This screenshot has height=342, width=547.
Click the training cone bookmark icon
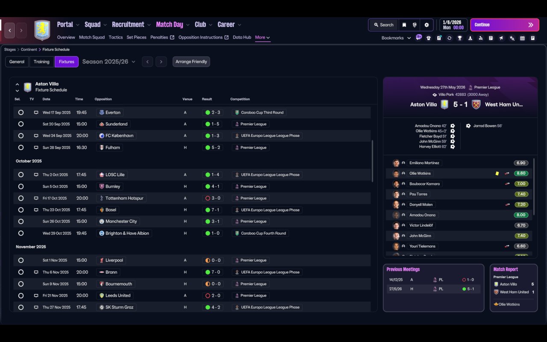470,38
